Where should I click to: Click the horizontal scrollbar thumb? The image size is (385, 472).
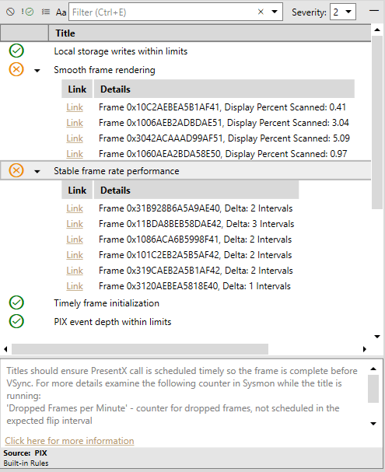tap(140, 349)
